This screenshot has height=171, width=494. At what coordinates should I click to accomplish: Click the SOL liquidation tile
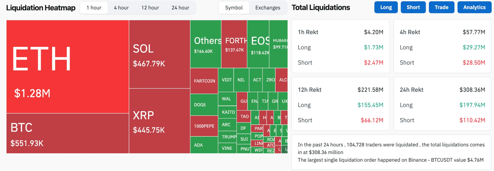159,54
